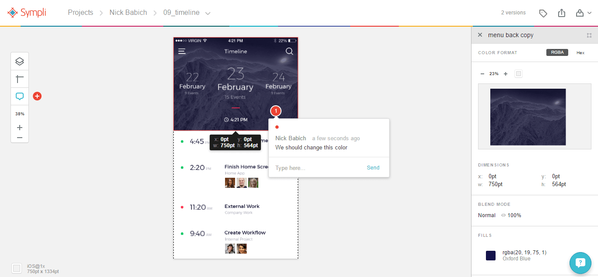This screenshot has width=598, height=277.
Task: Click the expand icon in panel header
Action: [589, 35]
